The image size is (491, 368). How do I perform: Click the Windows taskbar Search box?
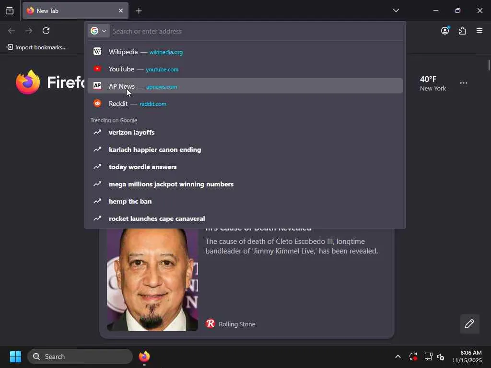click(x=80, y=356)
